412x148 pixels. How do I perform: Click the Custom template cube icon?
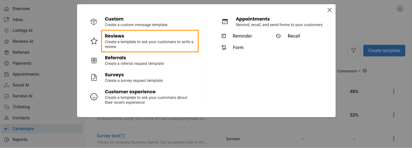tap(94, 22)
